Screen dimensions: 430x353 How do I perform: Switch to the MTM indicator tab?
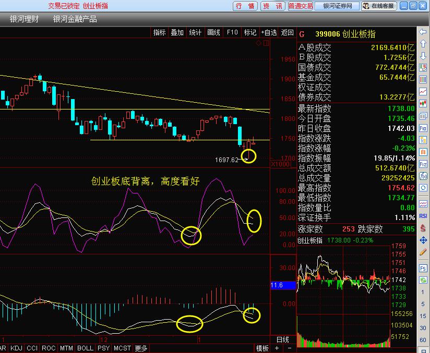pyautogui.click(x=66, y=348)
